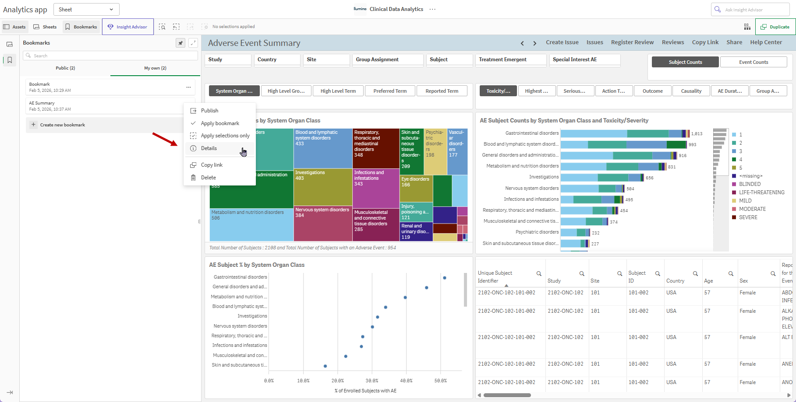The width and height of the screenshot is (796, 402).
Task: Switch to Event Counts view
Action: 754,62
